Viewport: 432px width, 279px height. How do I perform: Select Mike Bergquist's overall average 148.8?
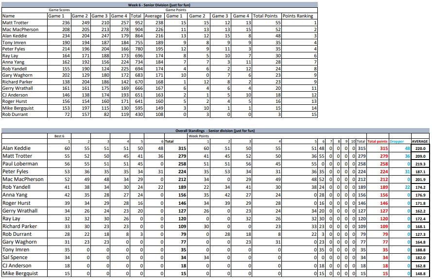point(420,274)
